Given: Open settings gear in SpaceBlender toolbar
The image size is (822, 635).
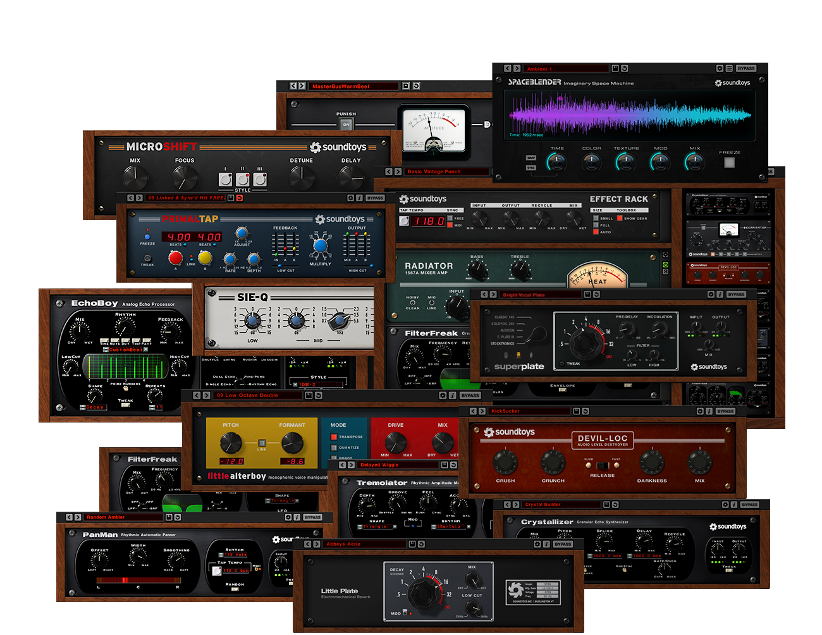Looking at the screenshot, I should (720, 68).
